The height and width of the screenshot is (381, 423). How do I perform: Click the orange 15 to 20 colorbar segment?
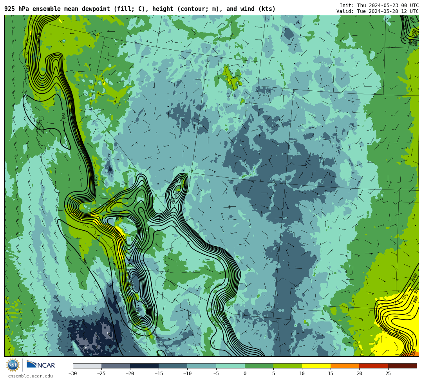(x=345, y=366)
